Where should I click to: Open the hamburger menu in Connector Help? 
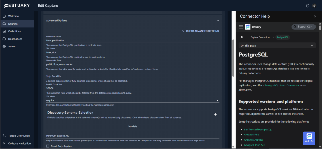pyautogui.click(x=241, y=27)
